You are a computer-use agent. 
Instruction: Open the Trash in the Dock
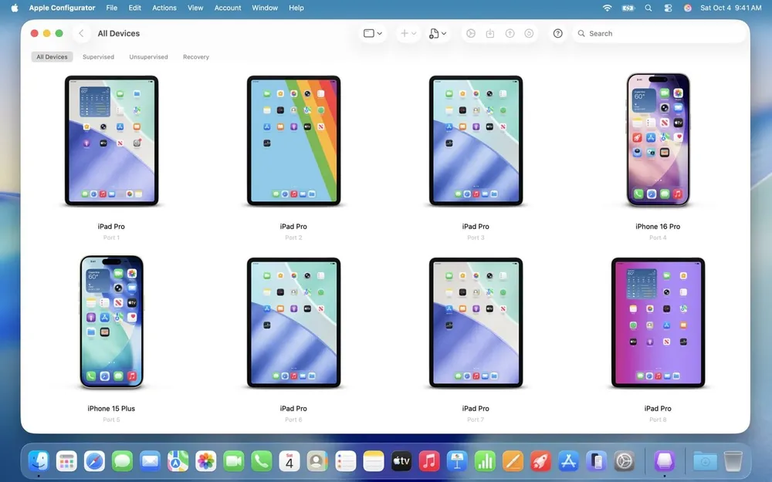click(733, 461)
